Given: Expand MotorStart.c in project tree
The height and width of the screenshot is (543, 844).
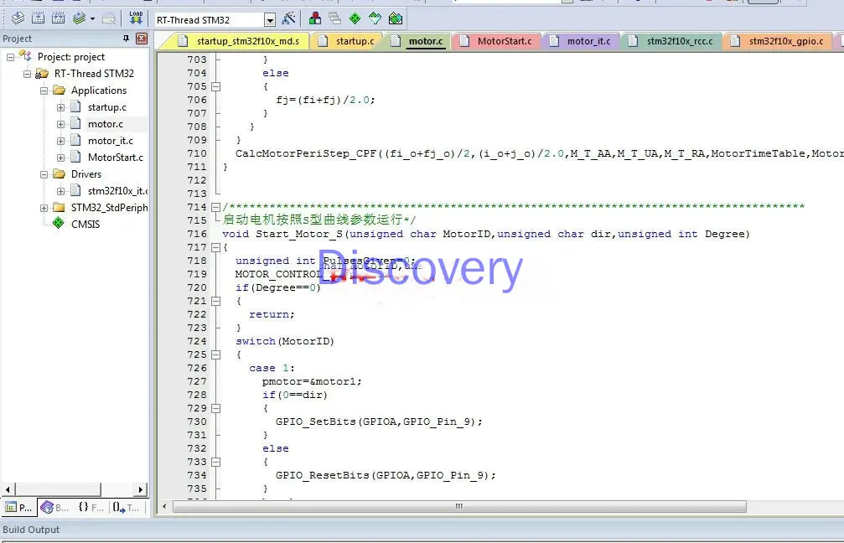Looking at the screenshot, I should point(60,158).
